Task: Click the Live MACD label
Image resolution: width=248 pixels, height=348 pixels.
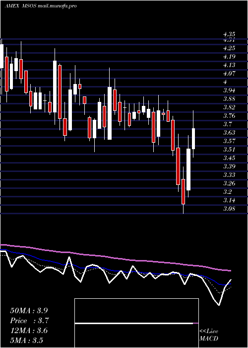Action: click(x=209, y=335)
